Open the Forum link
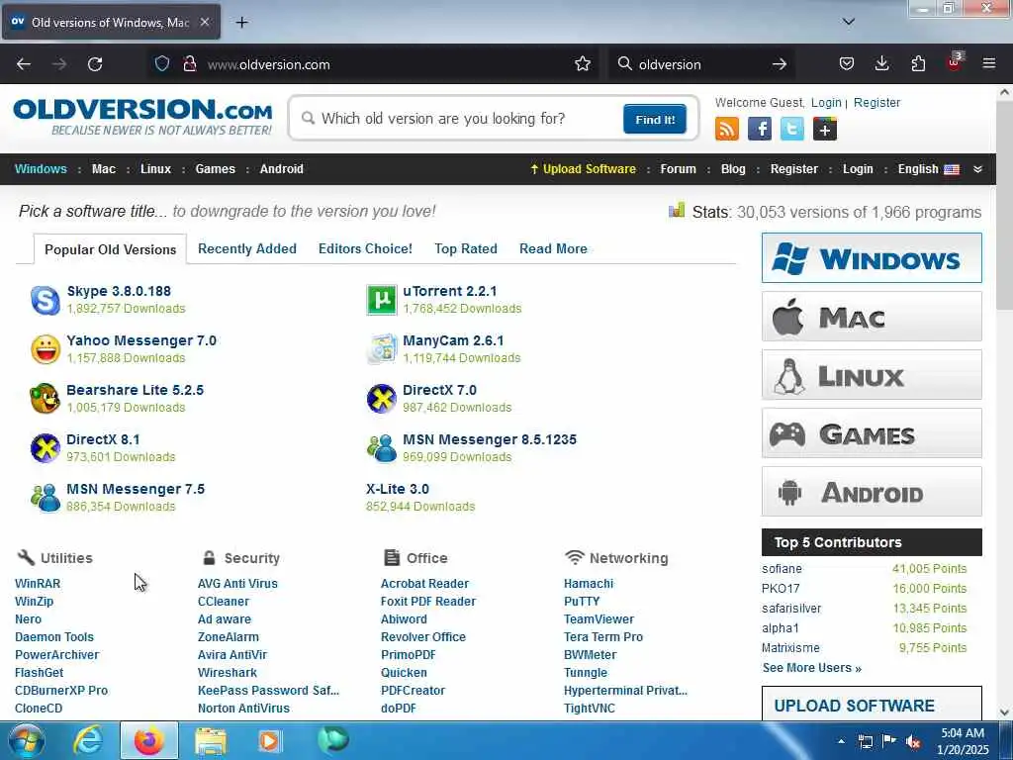 [x=678, y=169]
